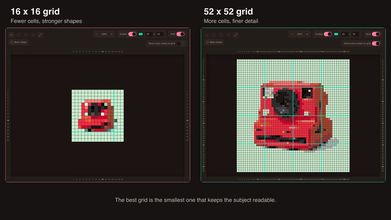Rotate clockwise in the 16 x 16 panel

click(33, 35)
